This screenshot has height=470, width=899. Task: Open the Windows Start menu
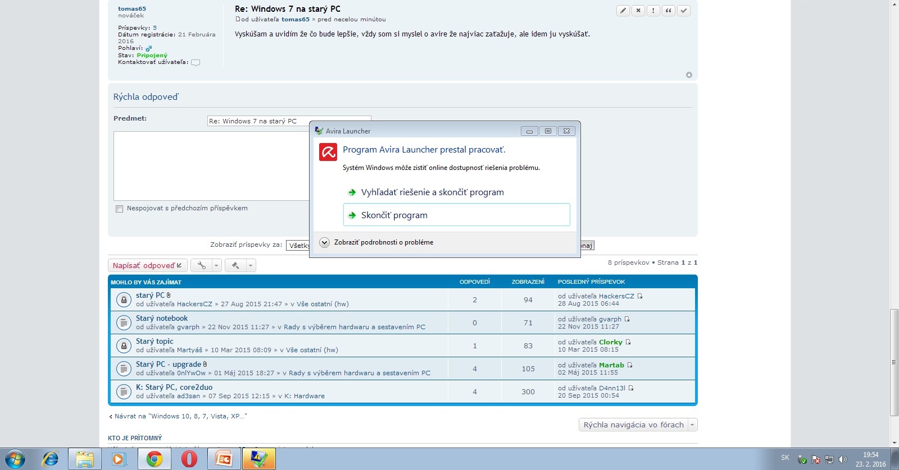tap(15, 459)
